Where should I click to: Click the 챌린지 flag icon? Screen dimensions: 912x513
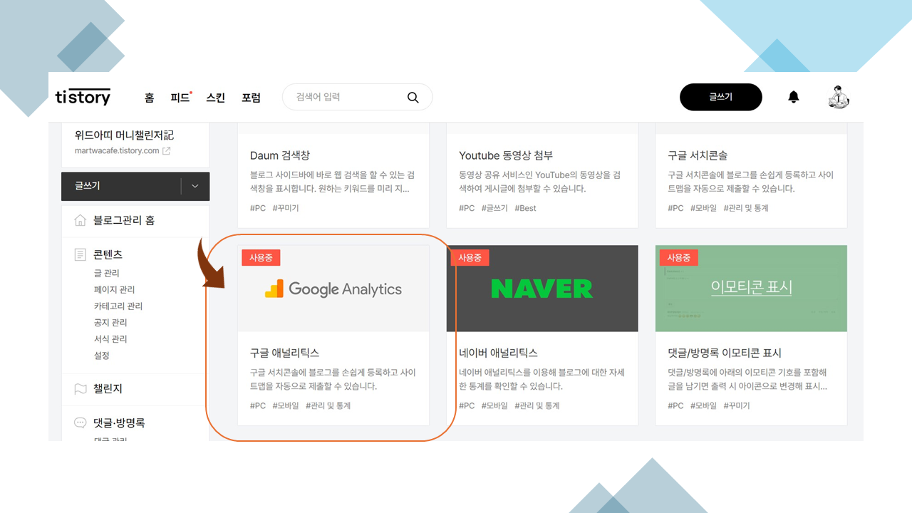tap(81, 389)
